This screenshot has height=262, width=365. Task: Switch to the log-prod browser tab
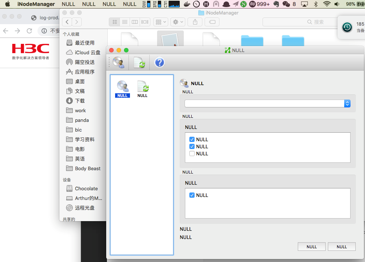(45, 18)
